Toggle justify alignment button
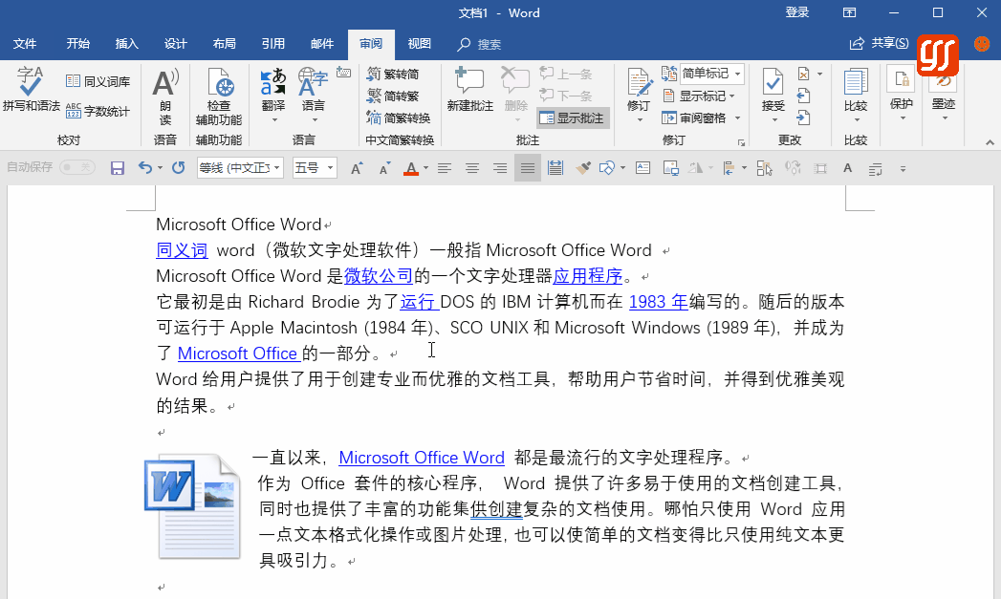The height and width of the screenshot is (599, 1001). 528,168
